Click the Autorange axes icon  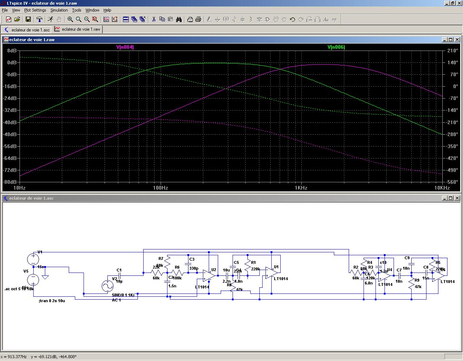click(115, 19)
